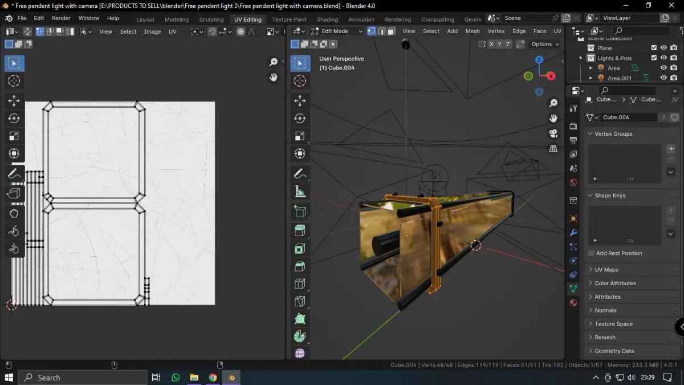The image size is (684, 385).
Task: Select the Measure tool in 3D viewport
Action: click(300, 191)
